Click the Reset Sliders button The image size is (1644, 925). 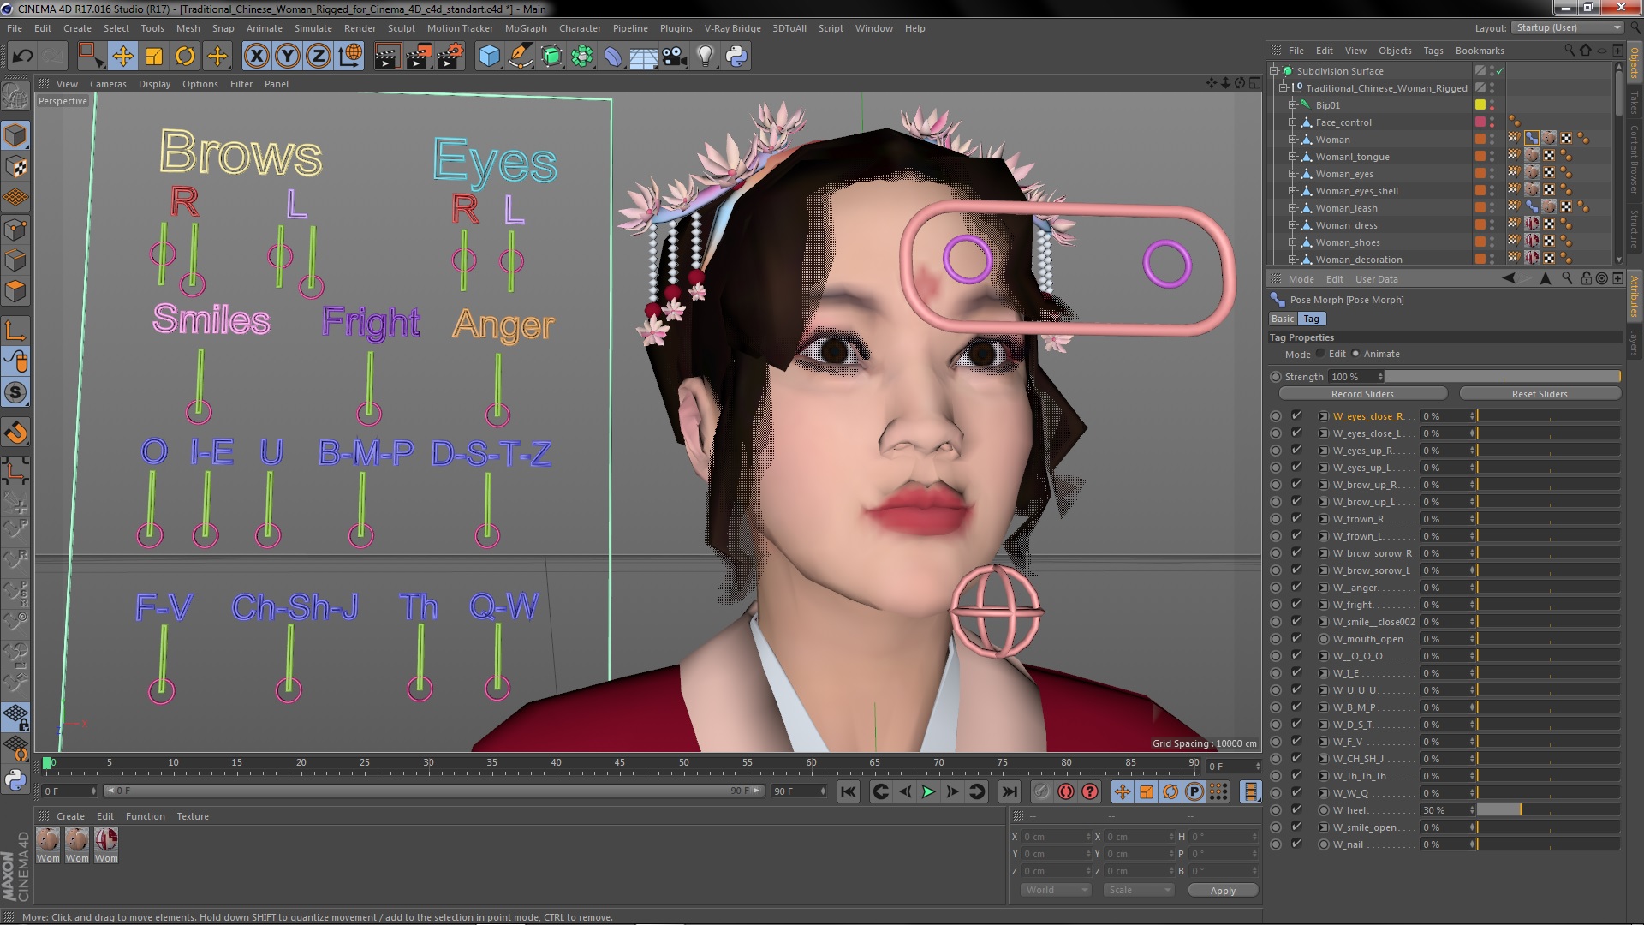coord(1540,394)
